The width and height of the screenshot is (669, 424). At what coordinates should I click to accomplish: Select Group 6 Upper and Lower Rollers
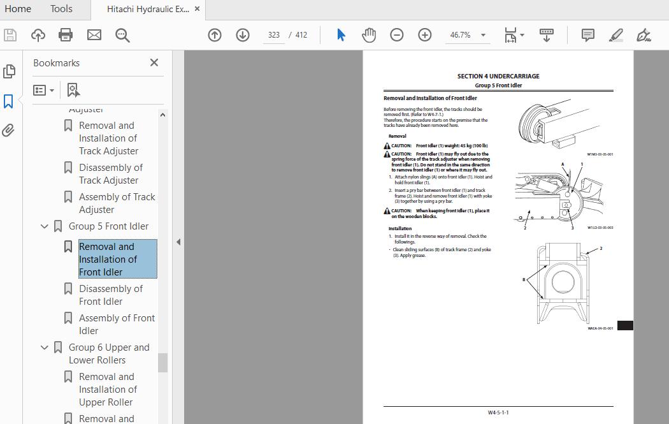tap(109, 354)
